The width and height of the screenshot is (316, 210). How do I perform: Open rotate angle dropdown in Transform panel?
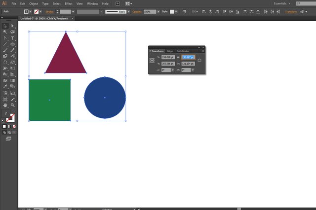173,70
